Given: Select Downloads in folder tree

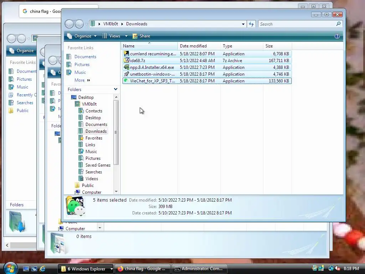Looking at the screenshot, I should [x=96, y=131].
